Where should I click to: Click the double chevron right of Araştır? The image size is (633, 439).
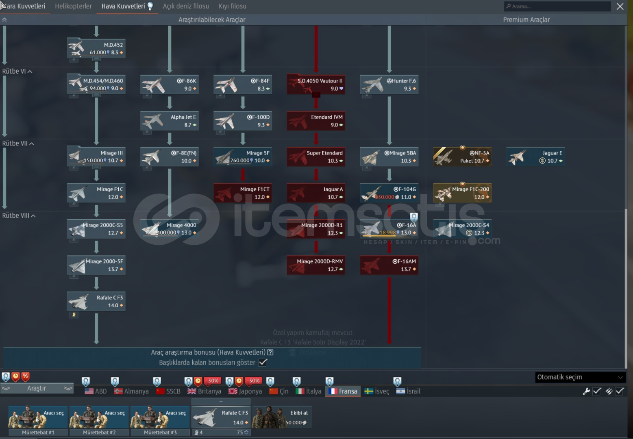point(68,389)
